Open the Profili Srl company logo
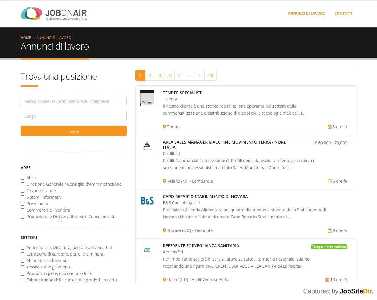Viewport: 377px width, 300px height. 147,146
